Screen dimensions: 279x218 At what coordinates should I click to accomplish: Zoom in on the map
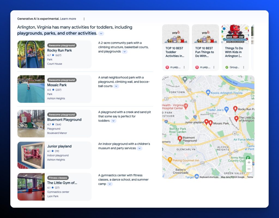[x=249, y=162]
